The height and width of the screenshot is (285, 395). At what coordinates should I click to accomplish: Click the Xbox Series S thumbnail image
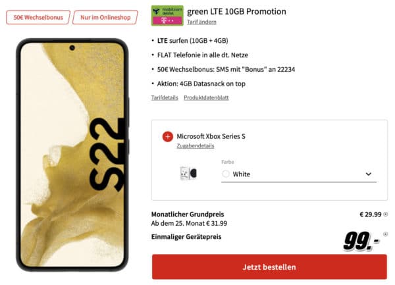pyautogui.click(x=188, y=174)
